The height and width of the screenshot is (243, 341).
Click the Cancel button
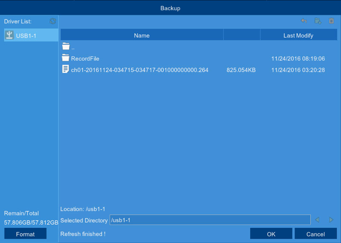pos(315,234)
